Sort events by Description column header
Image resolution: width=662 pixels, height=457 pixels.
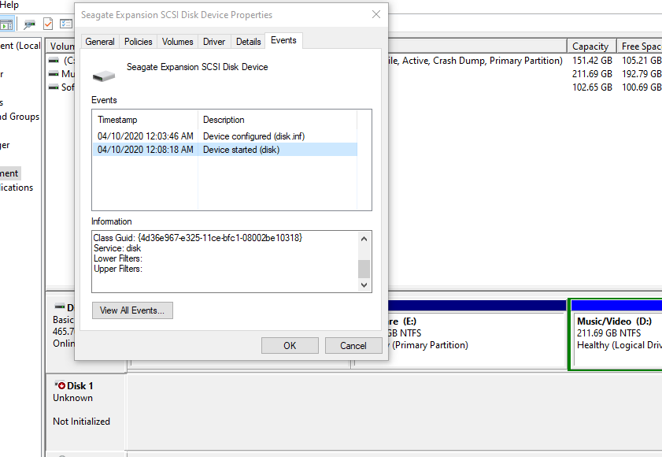point(277,120)
